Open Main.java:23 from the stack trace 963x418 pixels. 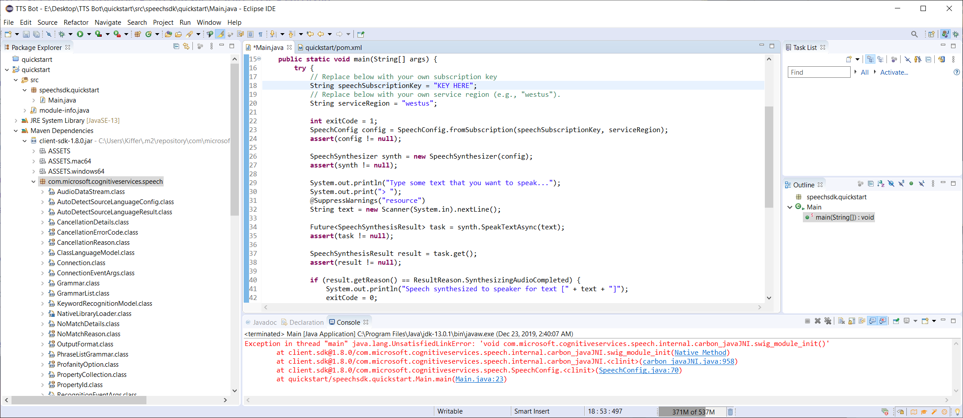(480, 379)
